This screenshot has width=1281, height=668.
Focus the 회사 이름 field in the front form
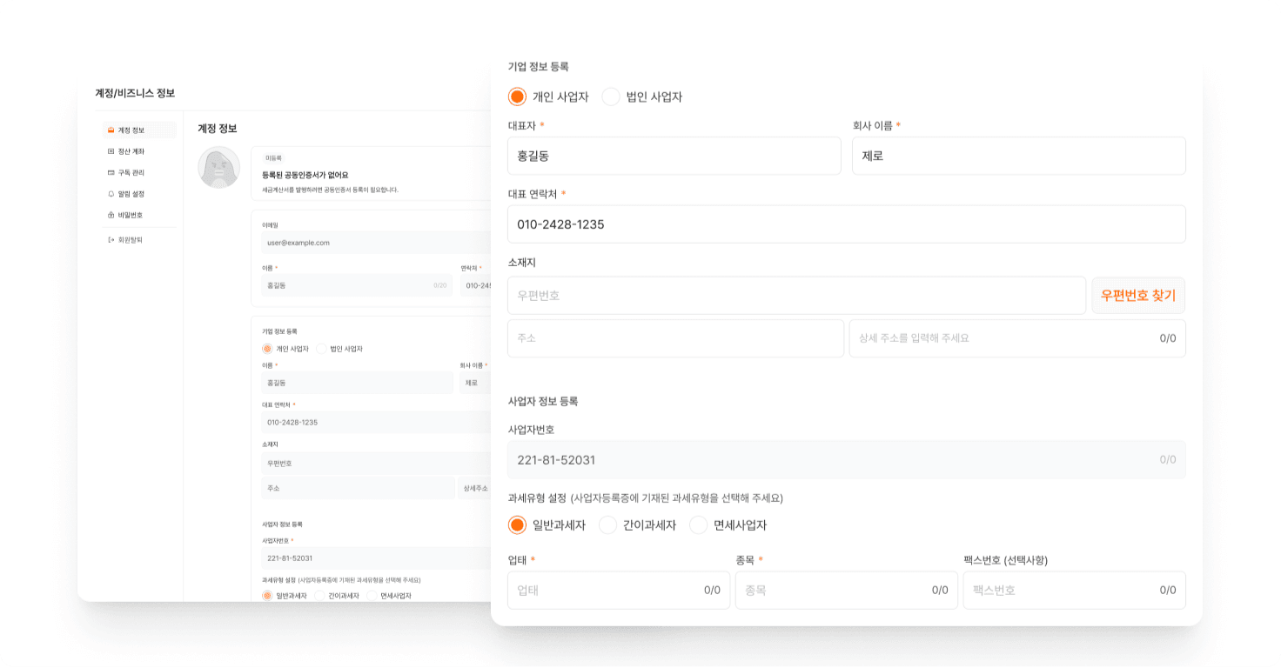click(x=1019, y=156)
